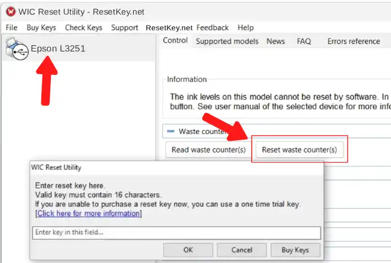The width and height of the screenshot is (391, 263).
Task: Open the File menu
Action: [12, 27]
